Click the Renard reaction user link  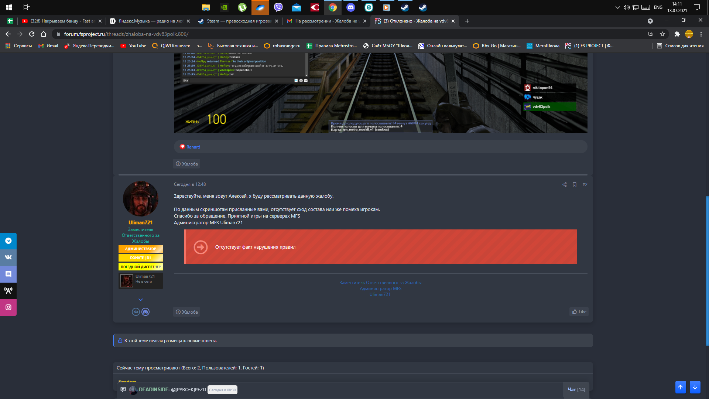pyautogui.click(x=193, y=147)
